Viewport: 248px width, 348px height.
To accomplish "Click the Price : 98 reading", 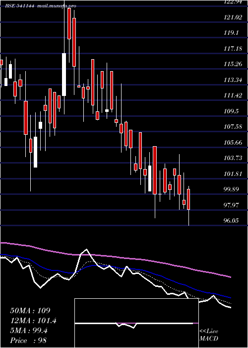I will pyautogui.click(x=28, y=341).
